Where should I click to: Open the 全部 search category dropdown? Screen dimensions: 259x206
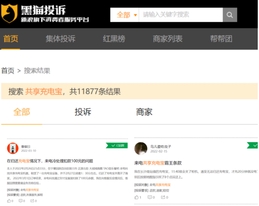[x=125, y=15]
